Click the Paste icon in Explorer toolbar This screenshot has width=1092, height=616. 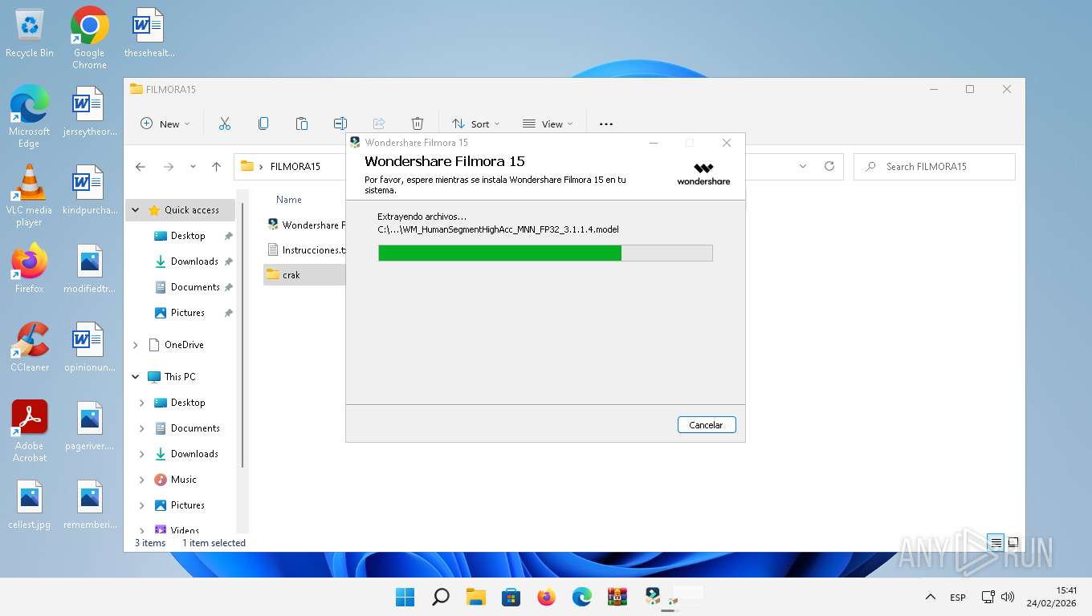click(302, 124)
